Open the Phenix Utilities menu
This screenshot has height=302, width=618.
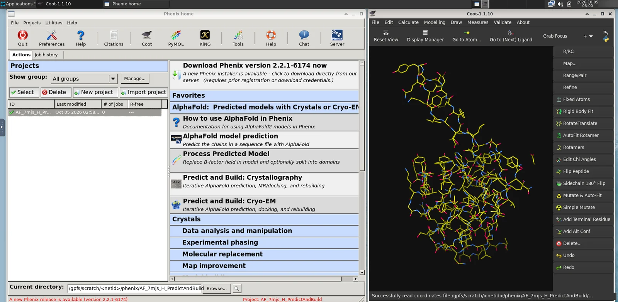point(54,23)
